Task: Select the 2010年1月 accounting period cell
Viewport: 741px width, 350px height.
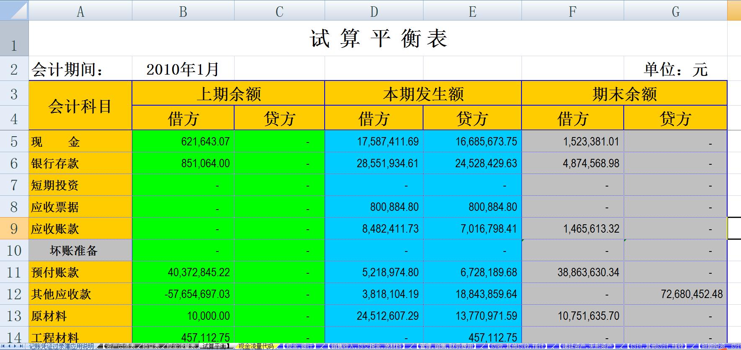Action: (183, 69)
